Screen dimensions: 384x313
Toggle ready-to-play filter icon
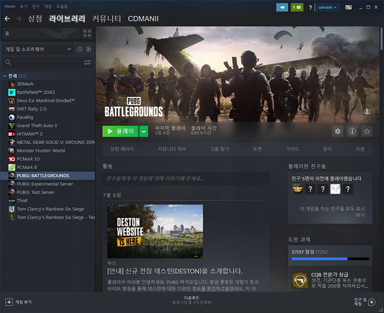point(88,49)
